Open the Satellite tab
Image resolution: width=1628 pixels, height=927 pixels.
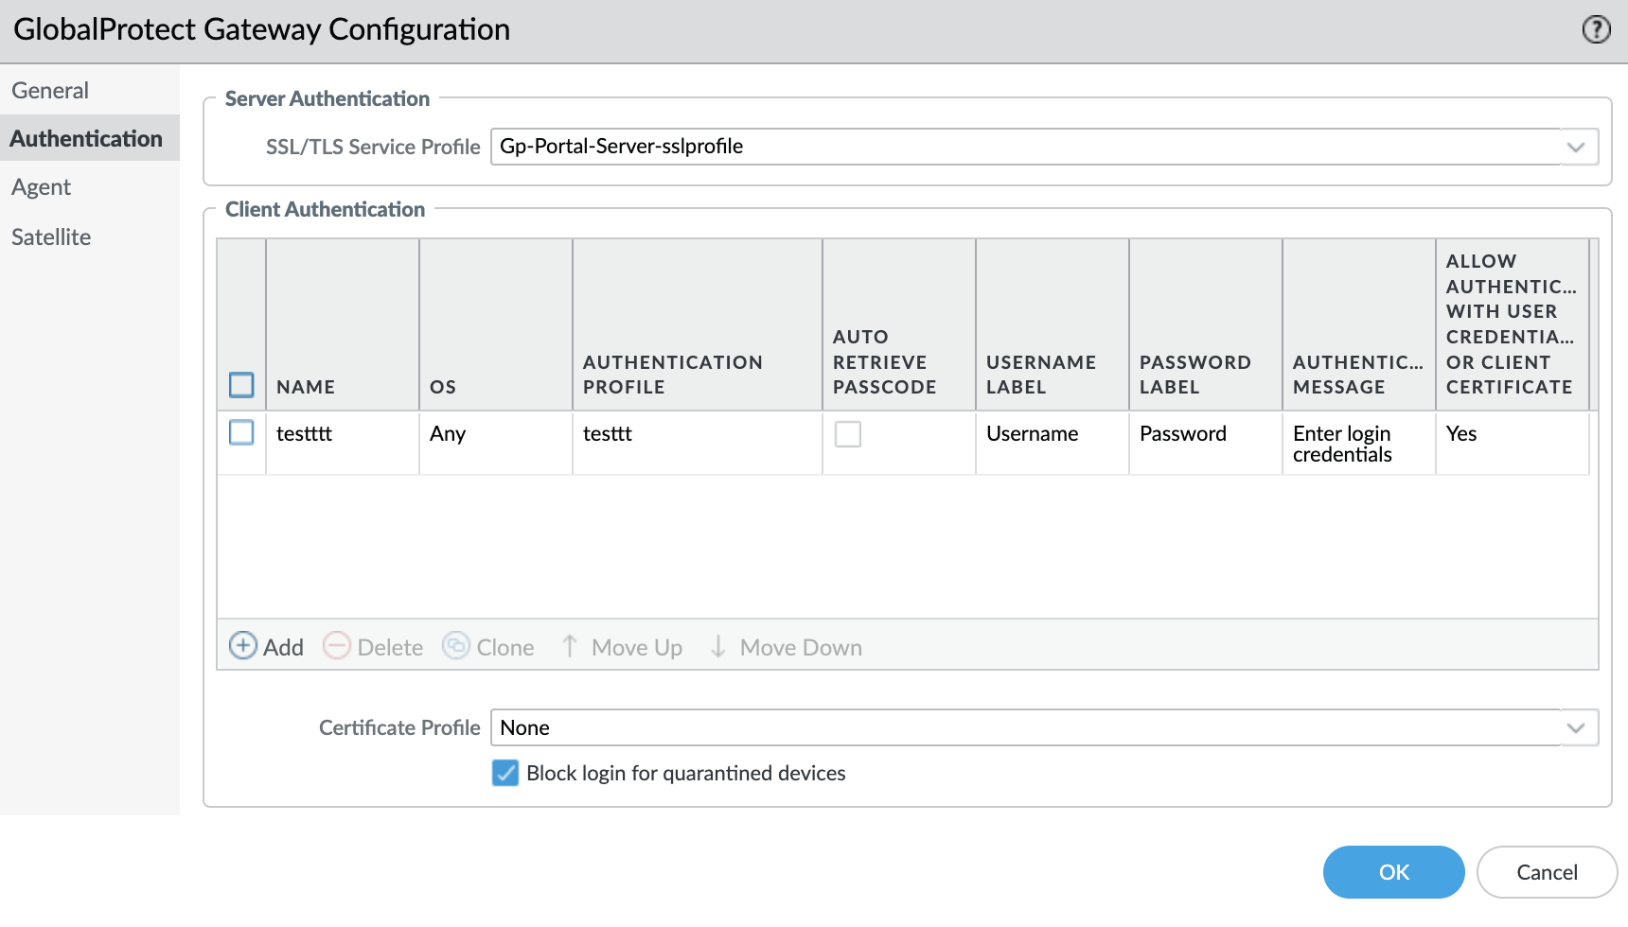coord(51,237)
